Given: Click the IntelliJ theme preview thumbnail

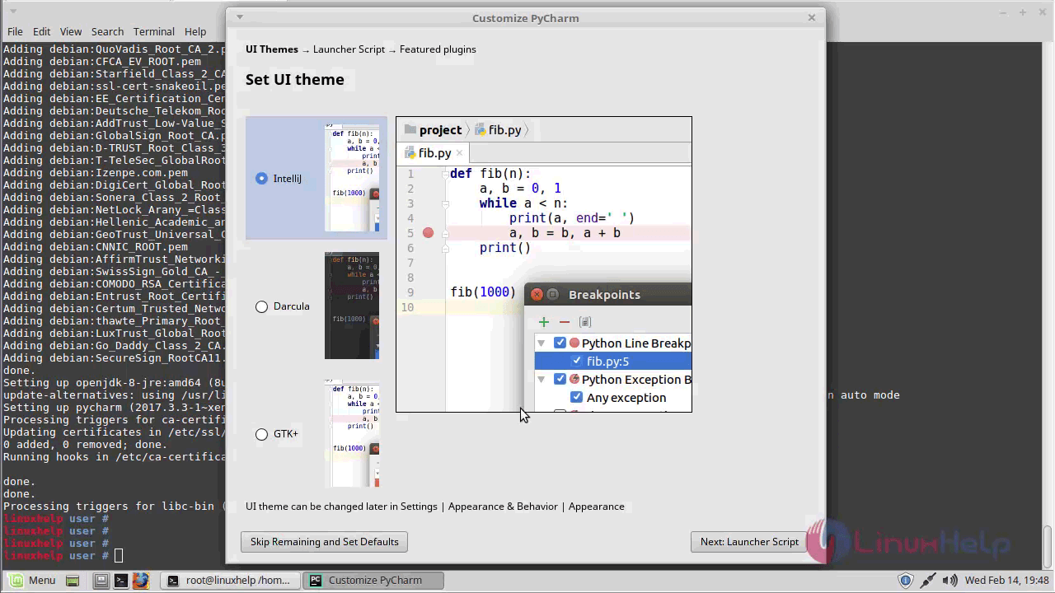Looking at the screenshot, I should click(352, 178).
